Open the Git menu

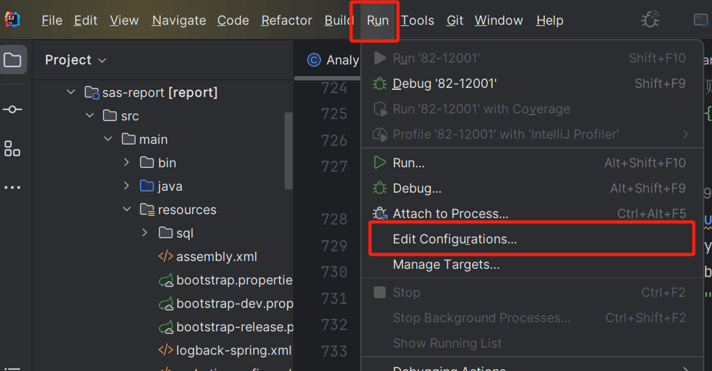455,20
